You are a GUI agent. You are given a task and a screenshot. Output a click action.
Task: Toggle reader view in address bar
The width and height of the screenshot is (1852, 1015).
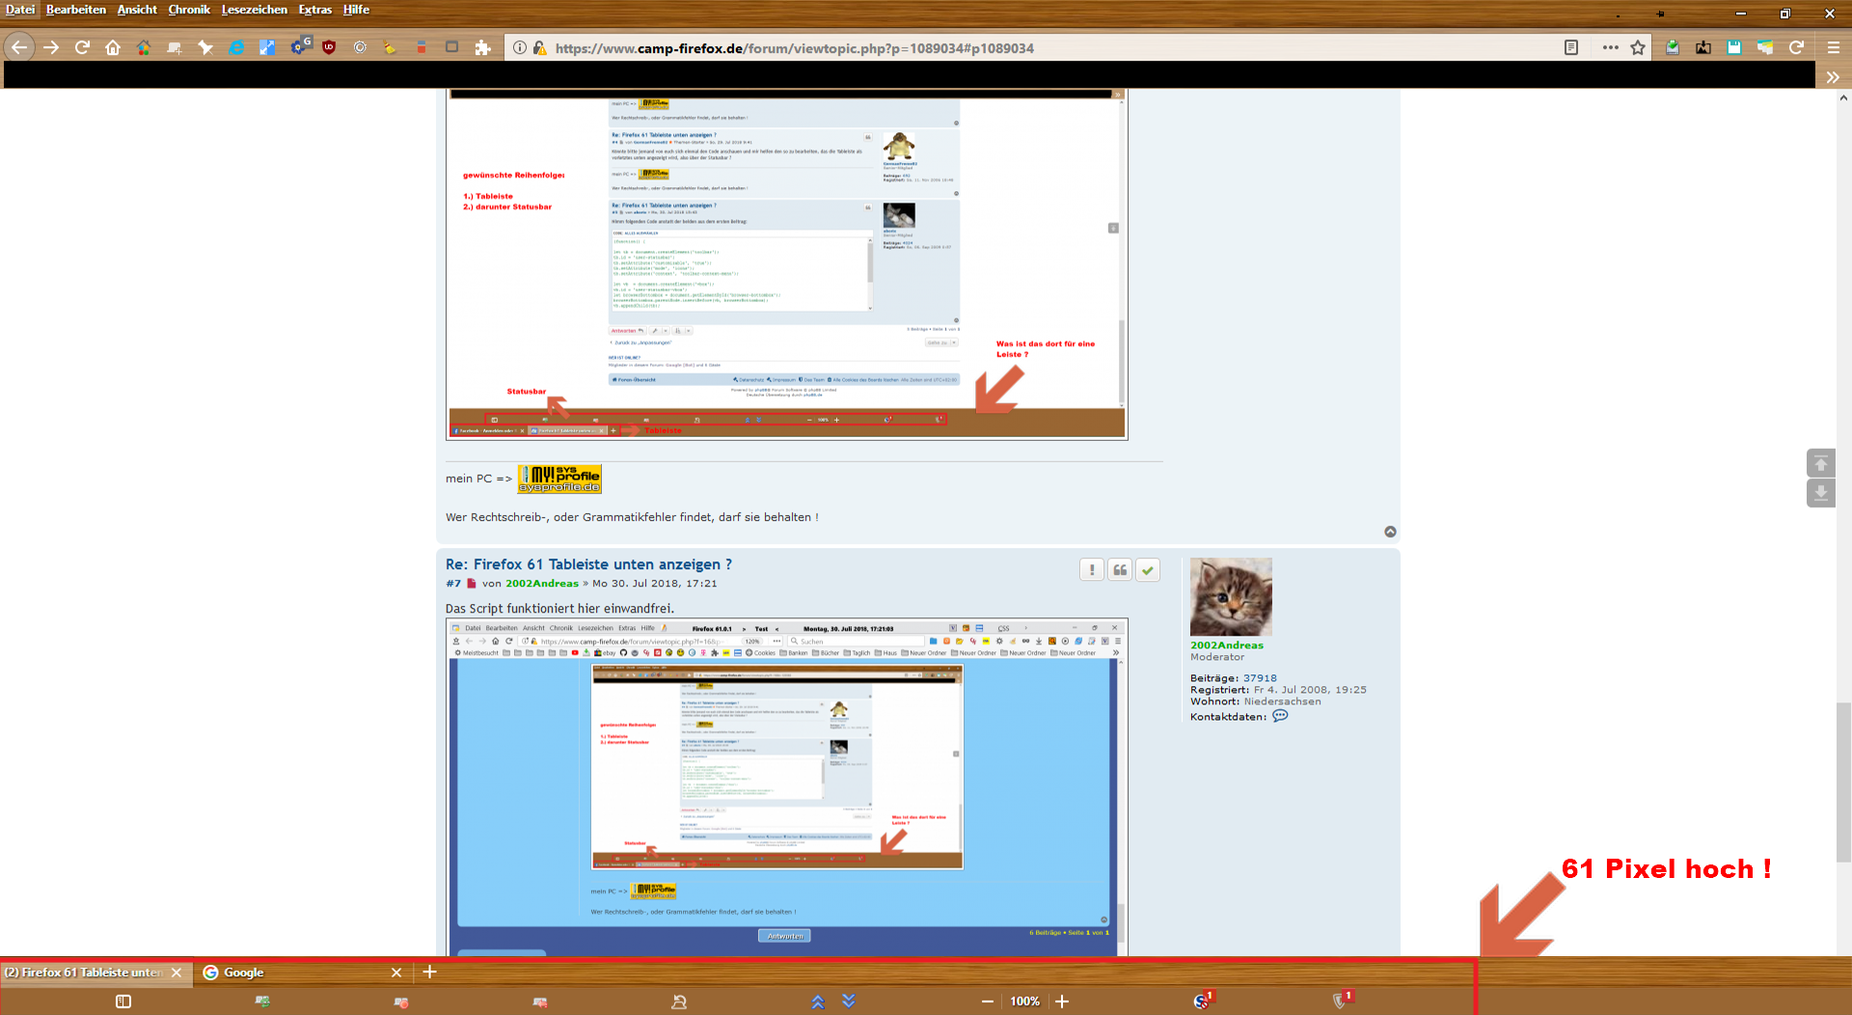coord(1571,47)
